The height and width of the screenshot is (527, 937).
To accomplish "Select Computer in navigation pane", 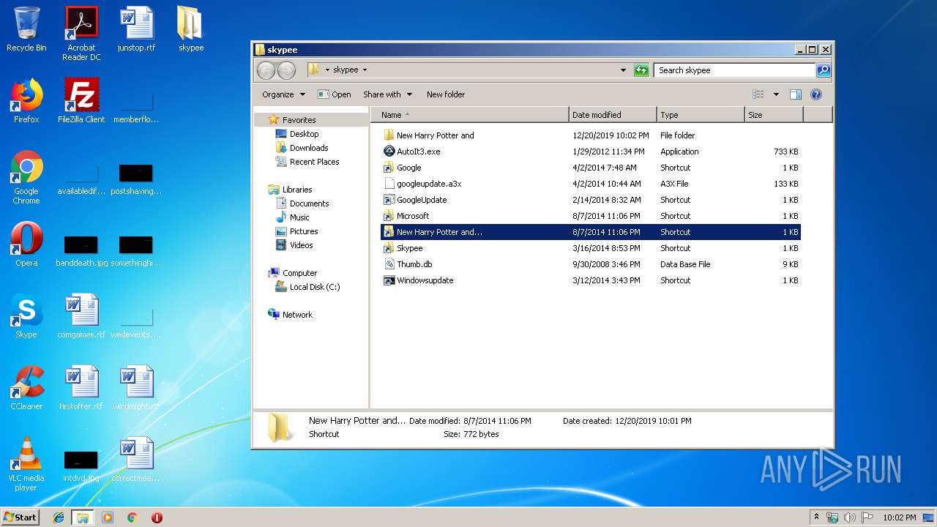I will [x=299, y=273].
